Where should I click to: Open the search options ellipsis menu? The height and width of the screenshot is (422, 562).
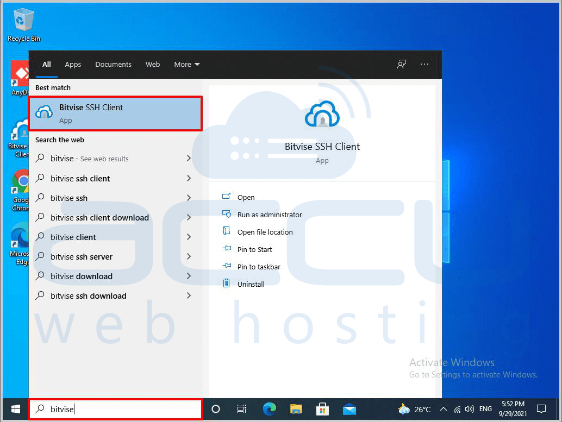pos(424,64)
